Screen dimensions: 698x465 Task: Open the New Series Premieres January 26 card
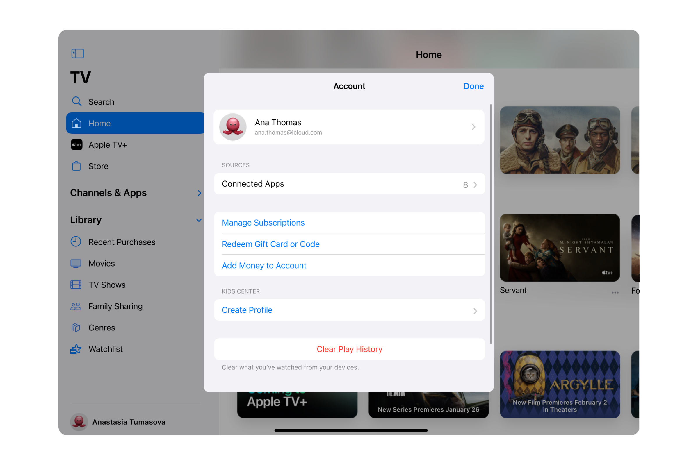[x=428, y=405]
